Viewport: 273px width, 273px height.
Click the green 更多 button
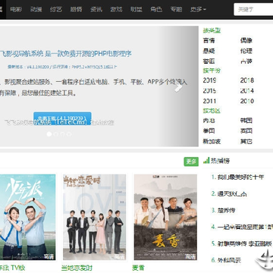click(x=191, y=162)
